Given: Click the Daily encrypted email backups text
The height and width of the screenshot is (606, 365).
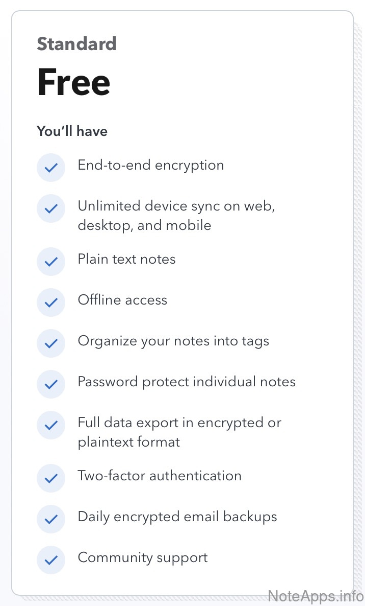Looking at the screenshot, I should (177, 517).
